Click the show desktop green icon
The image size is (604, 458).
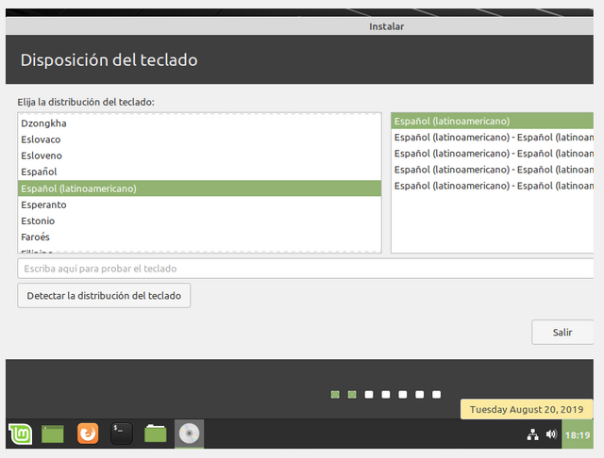pos(53,433)
